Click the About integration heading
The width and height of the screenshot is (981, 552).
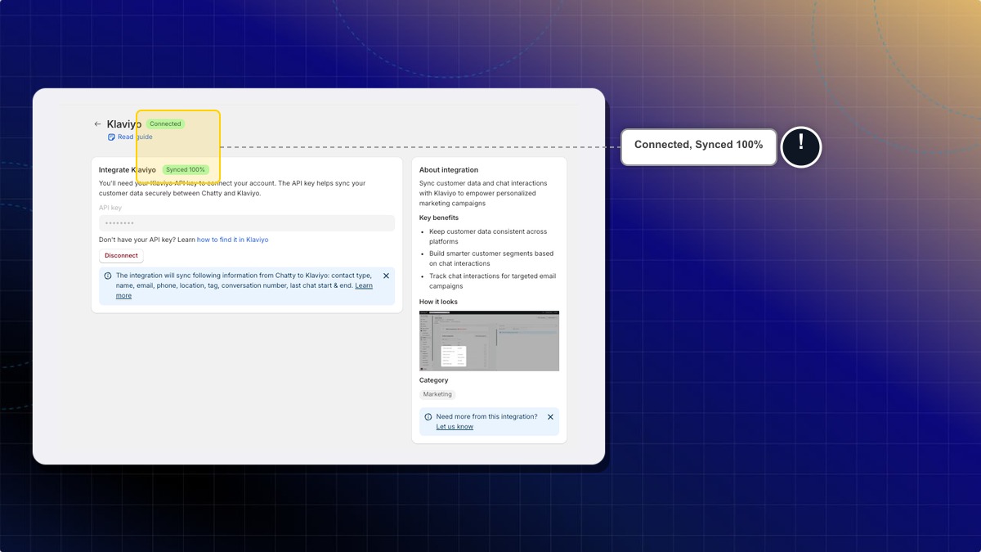tap(449, 170)
